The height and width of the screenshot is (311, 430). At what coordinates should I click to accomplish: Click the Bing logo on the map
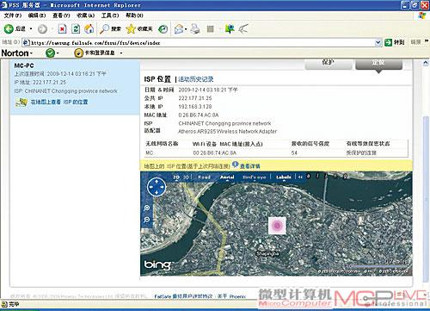[157, 264]
